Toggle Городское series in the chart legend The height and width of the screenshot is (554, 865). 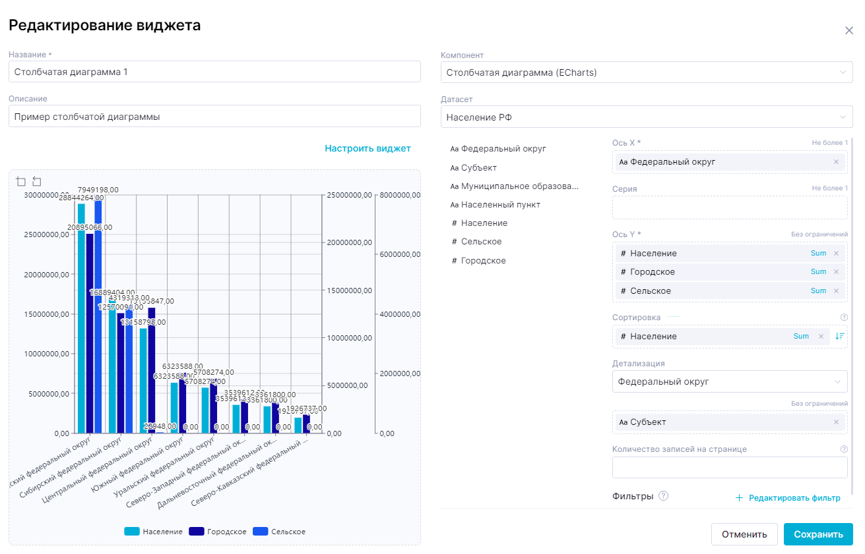218,532
